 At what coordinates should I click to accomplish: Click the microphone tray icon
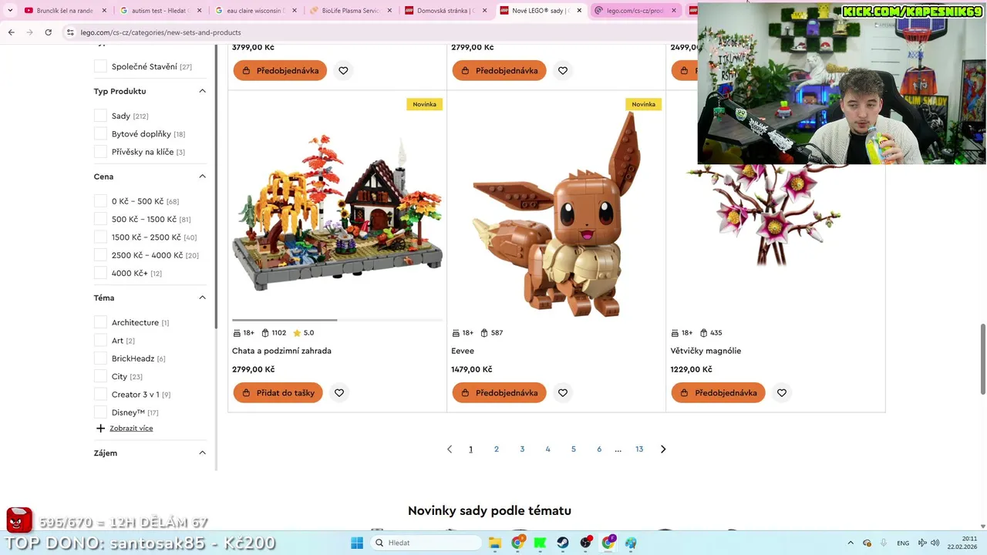click(x=884, y=543)
